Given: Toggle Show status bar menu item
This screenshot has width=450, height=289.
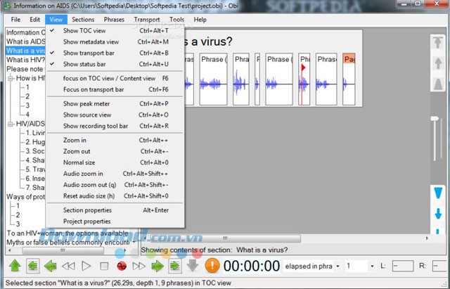Looking at the screenshot, I should click(84, 64).
